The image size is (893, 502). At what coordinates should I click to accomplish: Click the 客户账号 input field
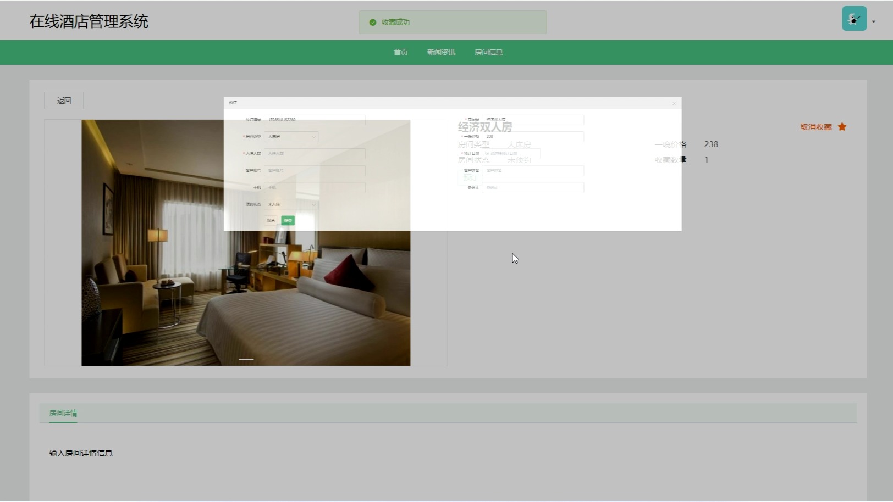[x=315, y=171]
